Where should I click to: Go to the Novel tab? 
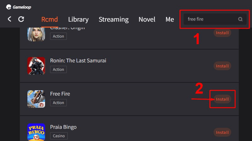click(x=147, y=19)
